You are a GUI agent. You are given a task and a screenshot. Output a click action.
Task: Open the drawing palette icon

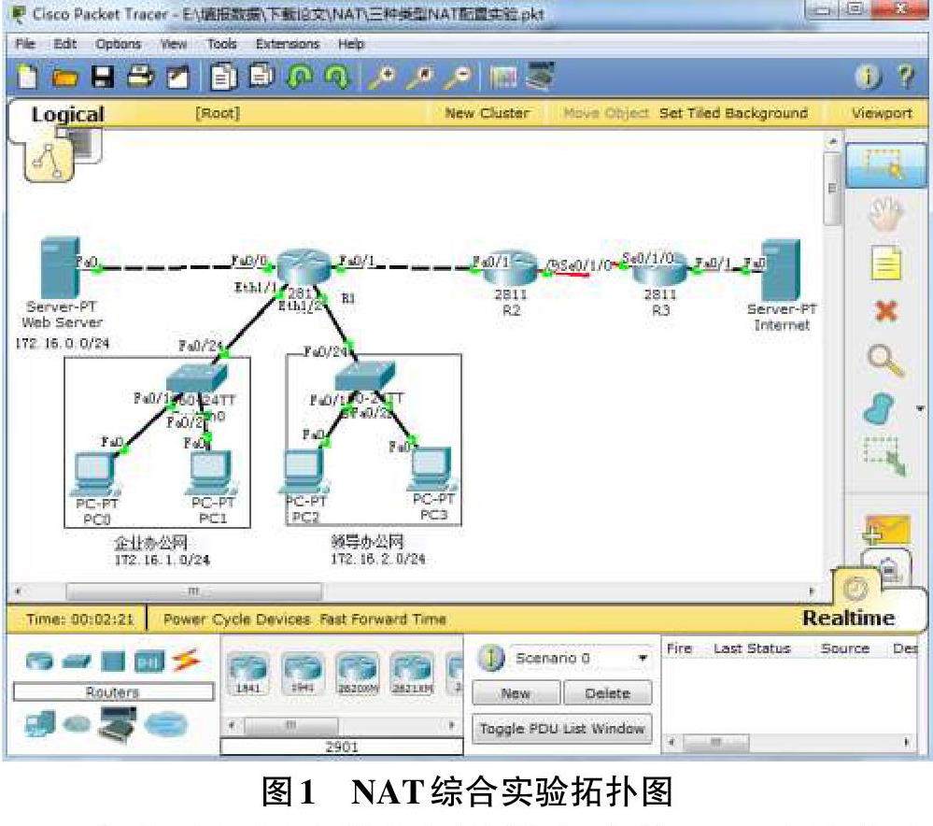pos(502,78)
